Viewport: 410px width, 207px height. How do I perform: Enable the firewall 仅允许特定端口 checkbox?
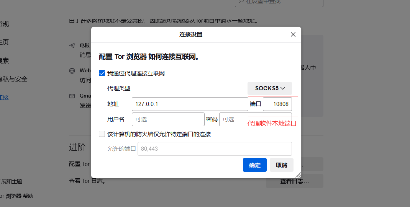pos(102,134)
